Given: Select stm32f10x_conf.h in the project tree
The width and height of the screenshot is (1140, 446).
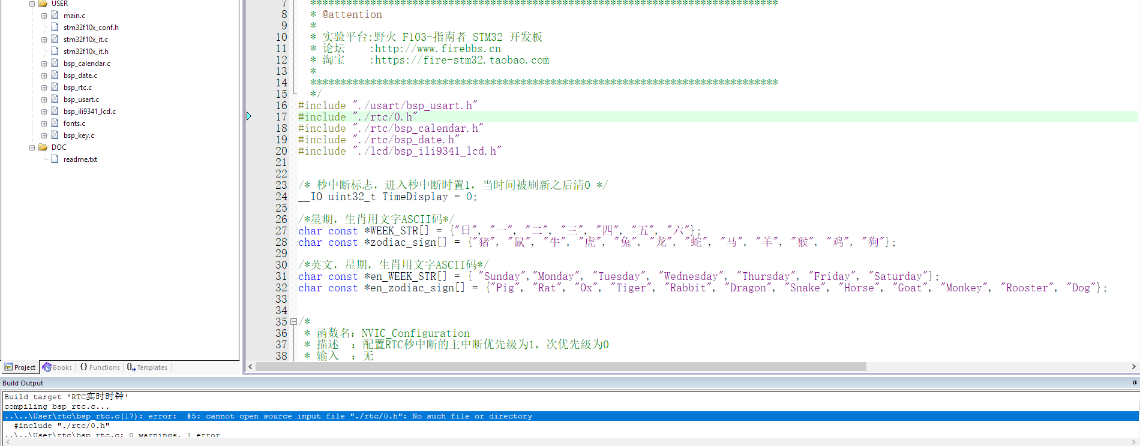Looking at the screenshot, I should 91,28.
